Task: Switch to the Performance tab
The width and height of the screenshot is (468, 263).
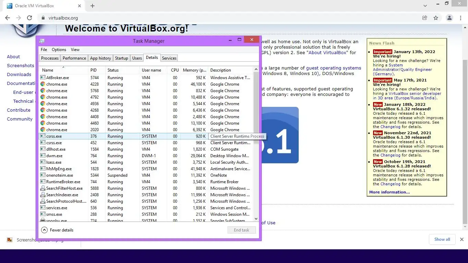Action: (x=74, y=58)
